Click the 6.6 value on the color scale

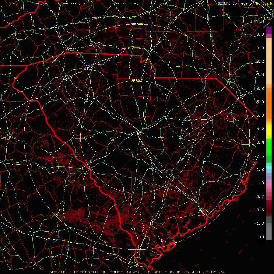[x=260, y=89]
